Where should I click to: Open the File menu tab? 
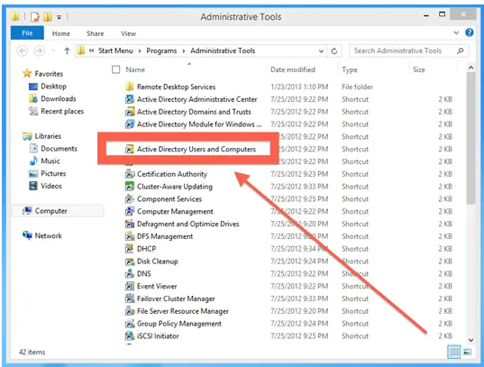27,33
